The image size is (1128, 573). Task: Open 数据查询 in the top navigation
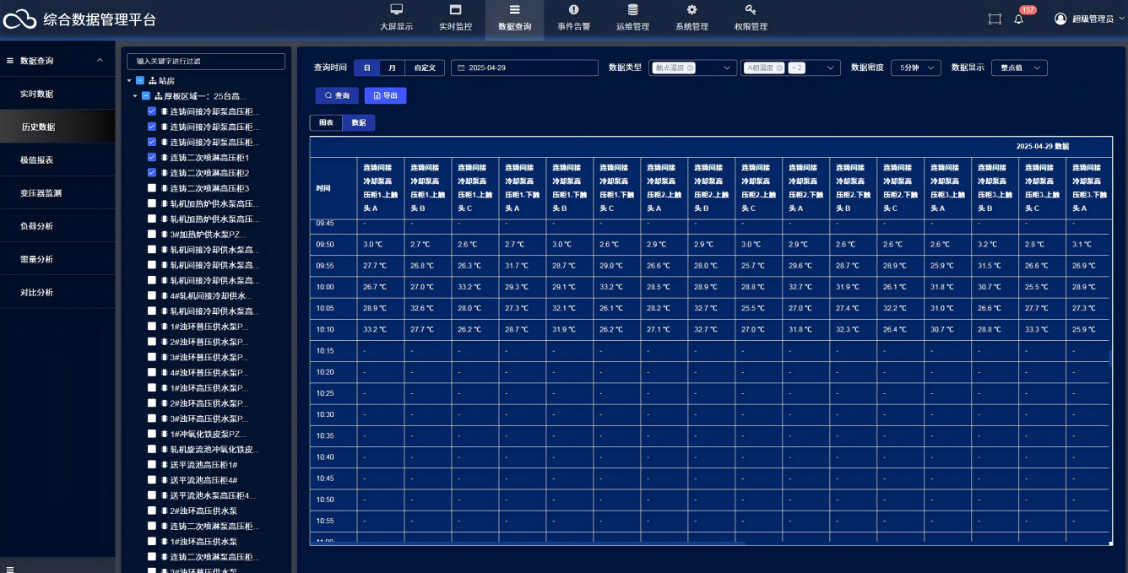pyautogui.click(x=514, y=19)
